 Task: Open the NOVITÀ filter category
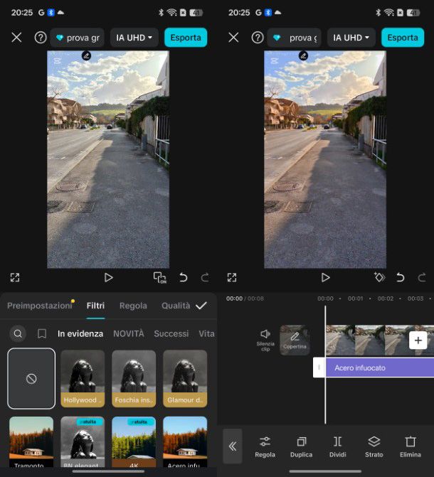click(128, 333)
